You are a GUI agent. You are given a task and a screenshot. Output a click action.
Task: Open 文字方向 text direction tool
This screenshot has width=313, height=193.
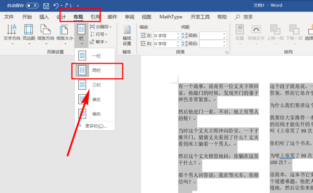[x=12, y=34]
